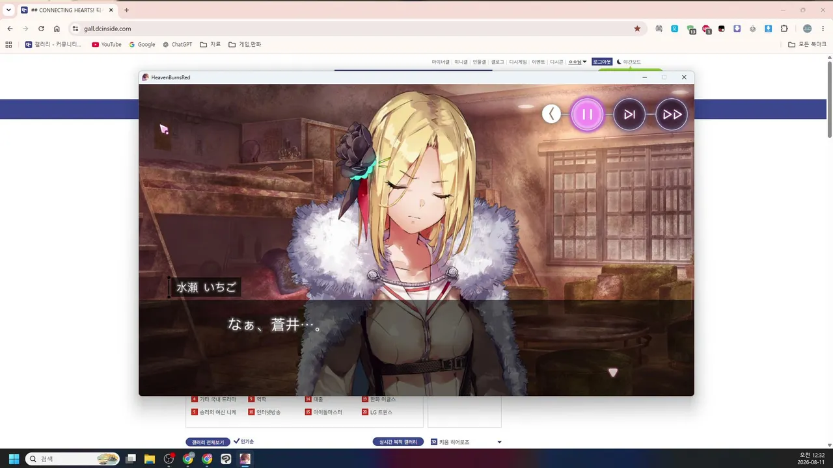Open File Explorer from the taskbar

pos(150,459)
